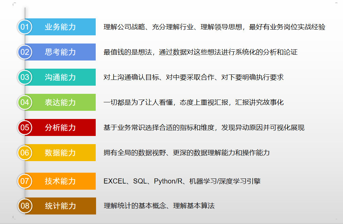This screenshot has height=224, width=343.
Task: Select the text starting with 理解公司战略
Action: point(214,27)
